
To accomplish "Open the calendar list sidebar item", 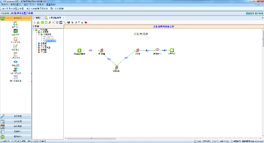I will pos(15,56).
